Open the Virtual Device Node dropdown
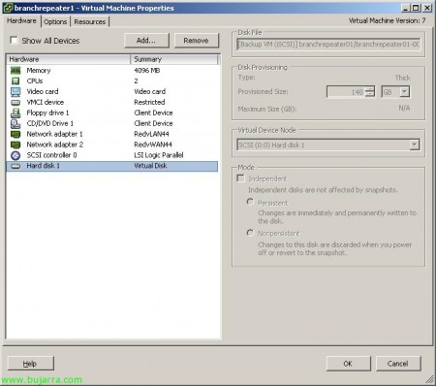Image resolution: width=436 pixels, height=386 pixels. pyautogui.click(x=415, y=145)
